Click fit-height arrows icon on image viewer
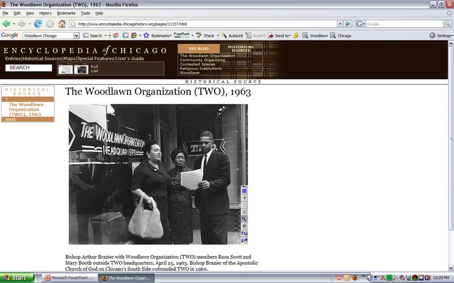 [x=245, y=233]
